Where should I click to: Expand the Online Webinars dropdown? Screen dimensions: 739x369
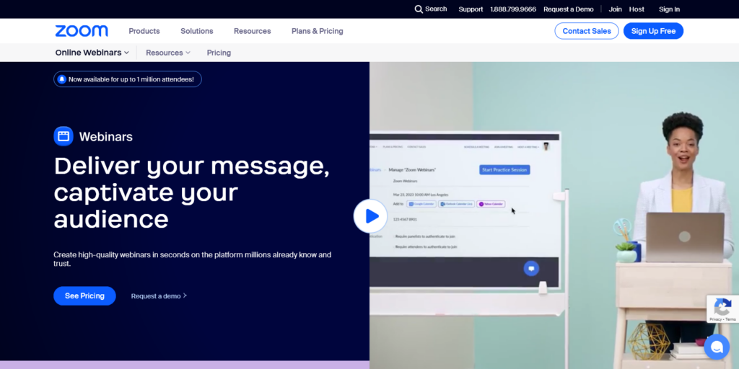pos(92,53)
